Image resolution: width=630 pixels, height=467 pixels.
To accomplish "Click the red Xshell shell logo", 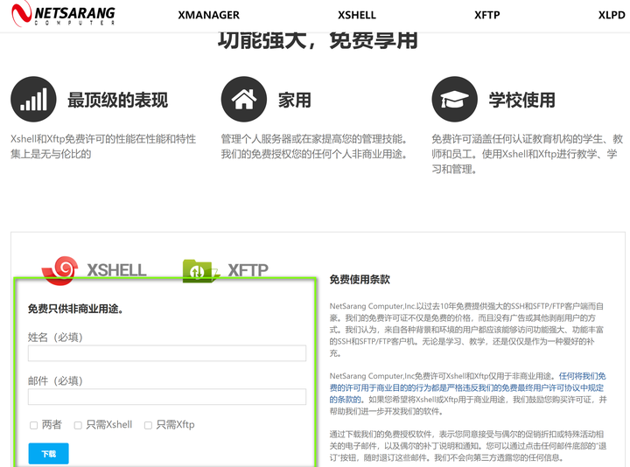I will click(x=59, y=270).
